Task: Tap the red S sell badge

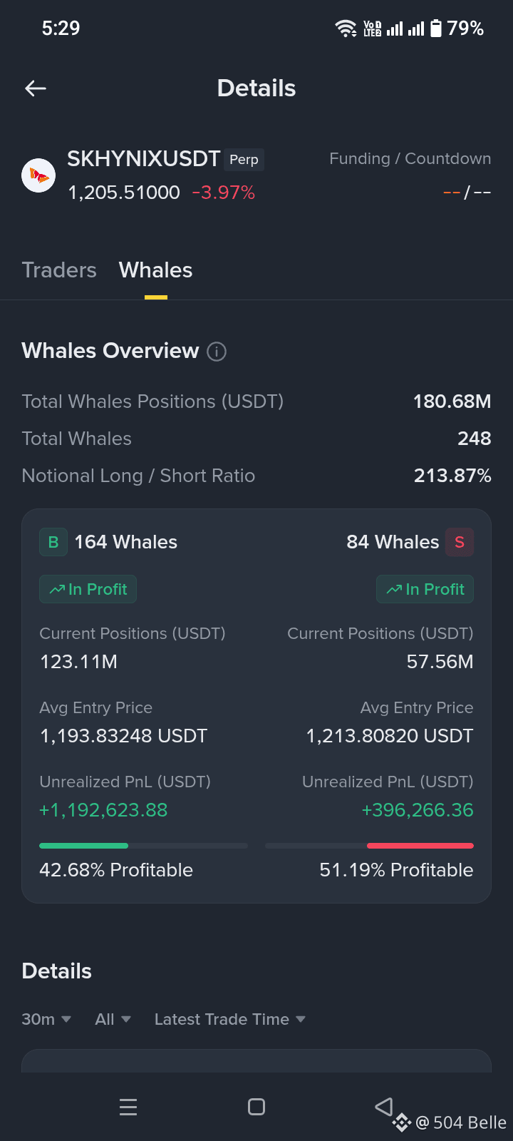Action: [460, 542]
